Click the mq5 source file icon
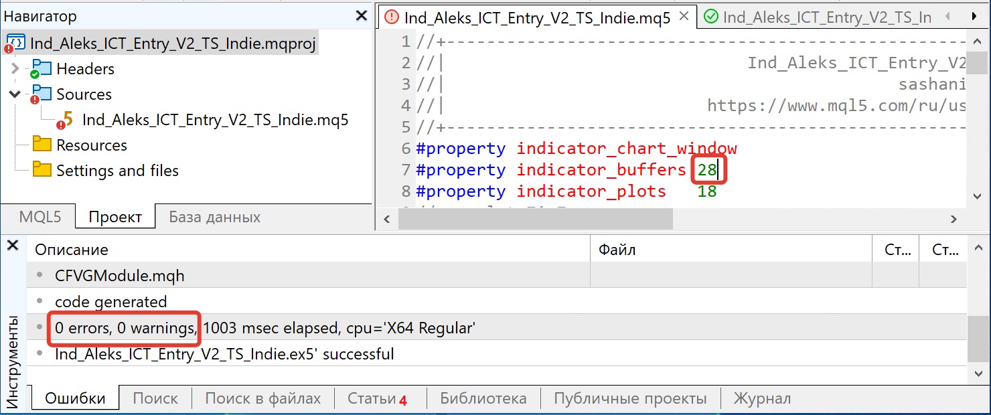The image size is (991, 415). point(66,120)
